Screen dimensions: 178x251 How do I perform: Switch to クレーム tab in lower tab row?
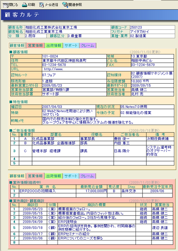pos(87,176)
